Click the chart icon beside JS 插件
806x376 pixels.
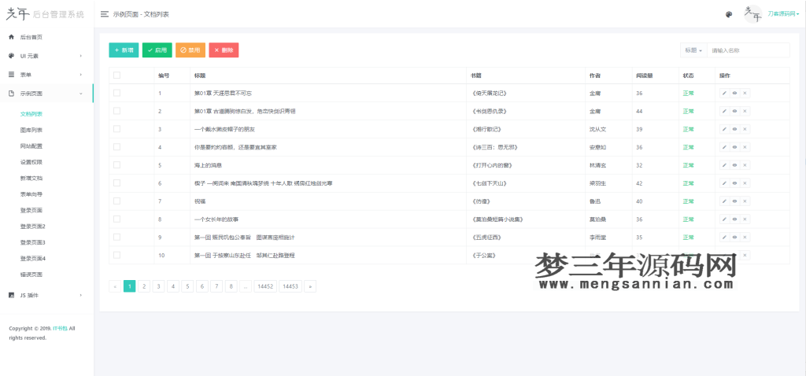click(x=11, y=295)
